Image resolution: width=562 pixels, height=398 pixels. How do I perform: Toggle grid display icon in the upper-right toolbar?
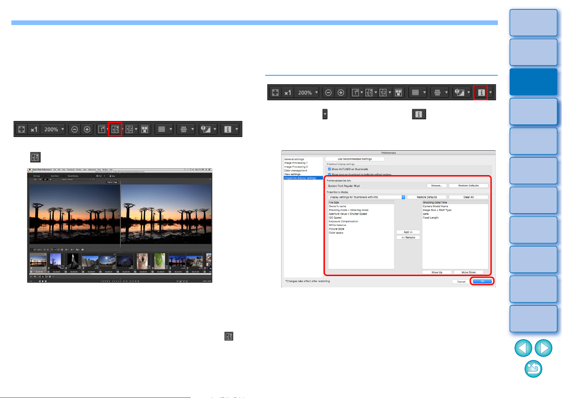point(415,93)
